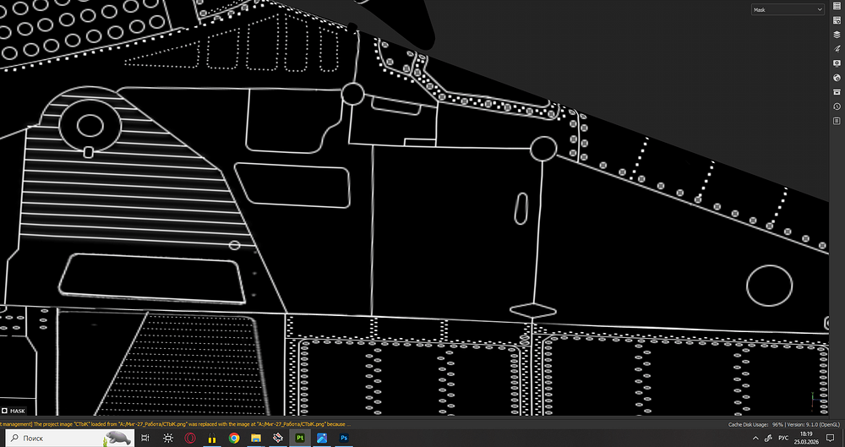845x447 pixels.
Task: Open the clock showing 18:19
Action: click(807, 438)
